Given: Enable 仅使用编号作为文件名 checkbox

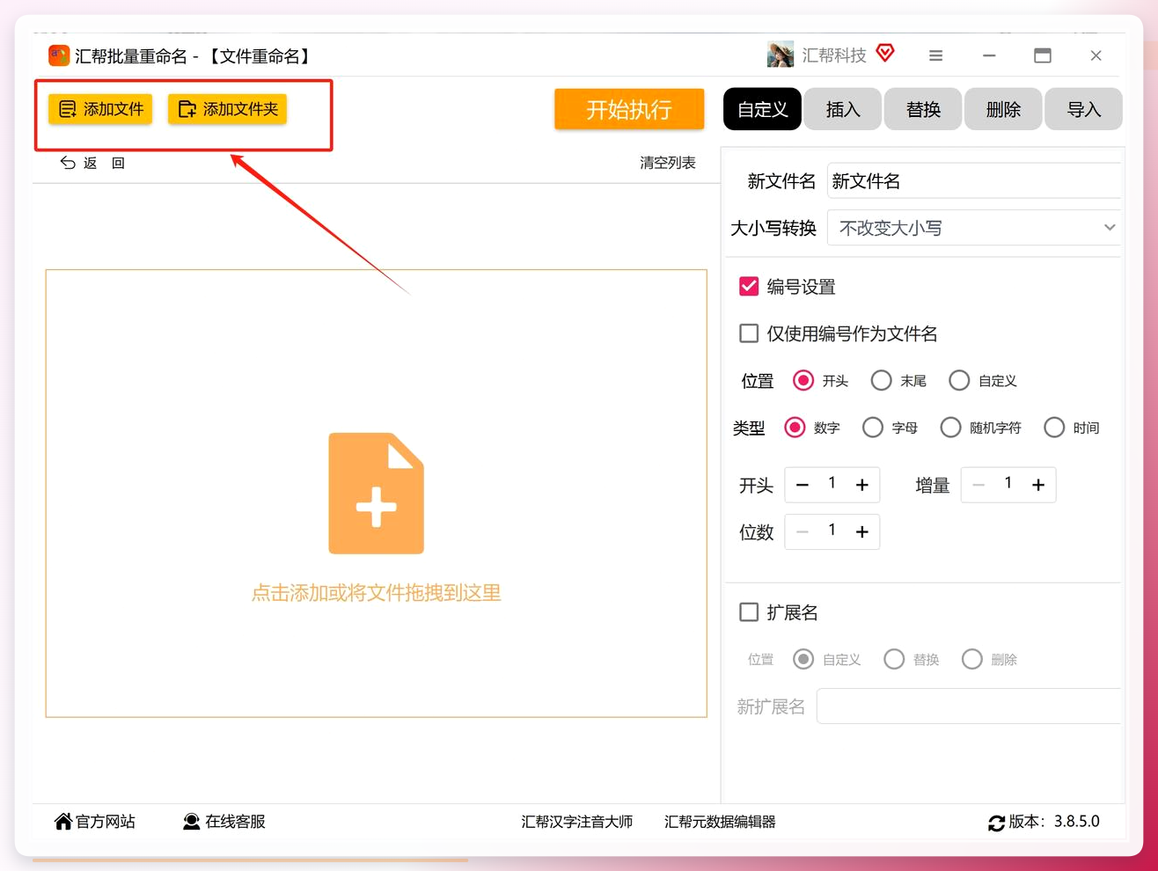Looking at the screenshot, I should [x=749, y=333].
